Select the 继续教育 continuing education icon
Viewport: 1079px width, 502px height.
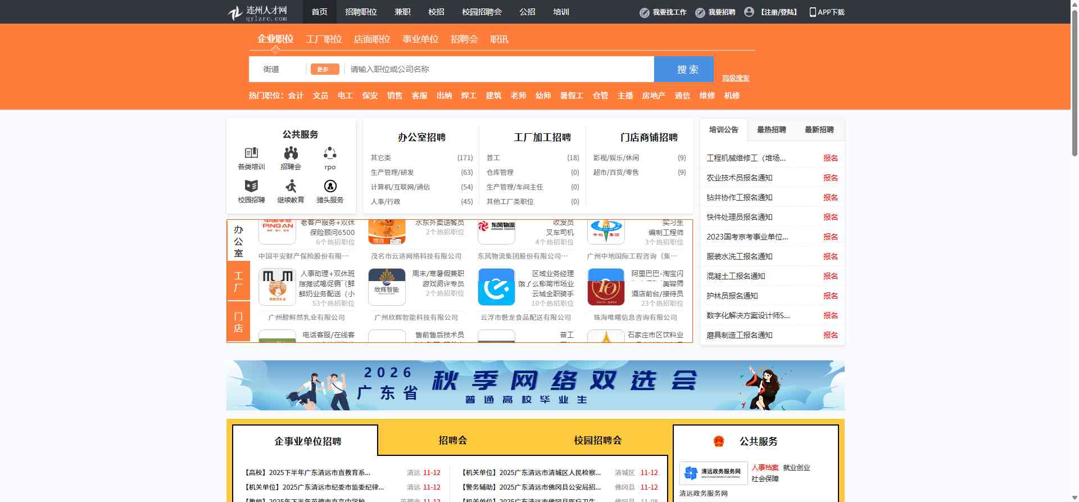point(291,186)
